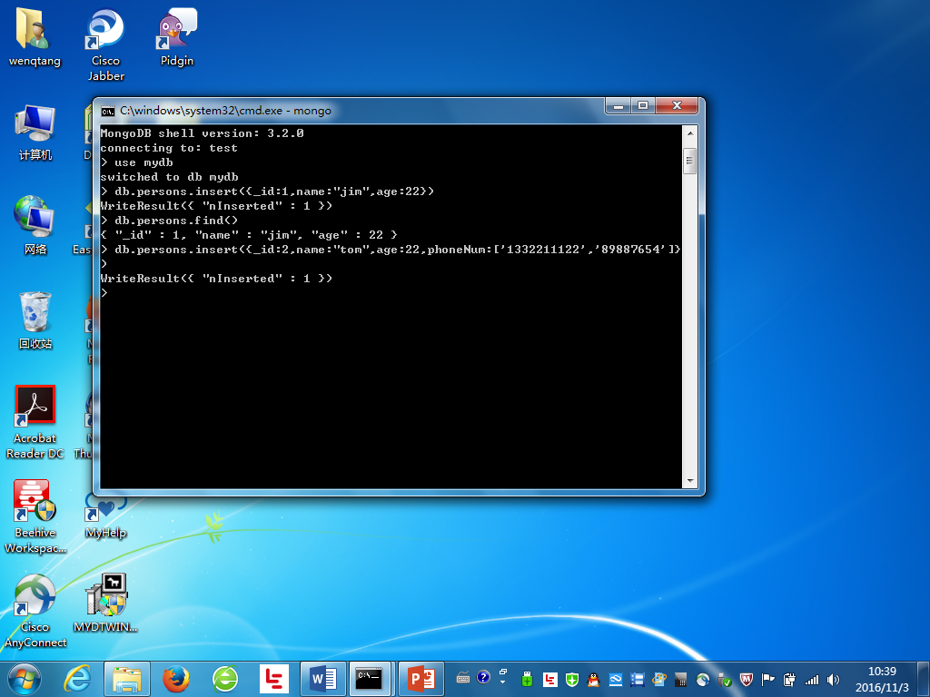The width and height of the screenshot is (930, 697).
Task: Click the cmd scrollbar down arrow
Action: click(x=690, y=481)
